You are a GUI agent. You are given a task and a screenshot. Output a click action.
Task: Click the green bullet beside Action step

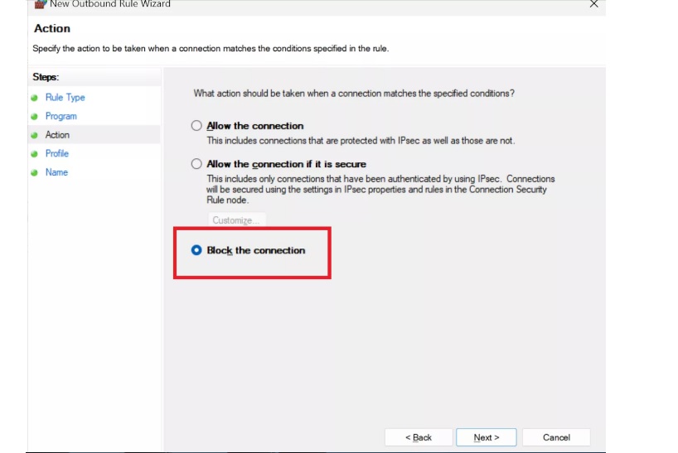[x=35, y=135]
